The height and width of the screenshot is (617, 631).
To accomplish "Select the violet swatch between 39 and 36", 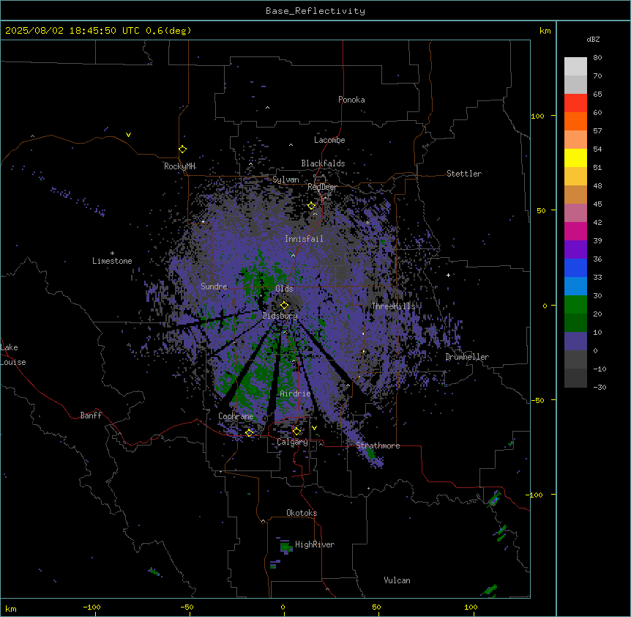I will 575,249.
